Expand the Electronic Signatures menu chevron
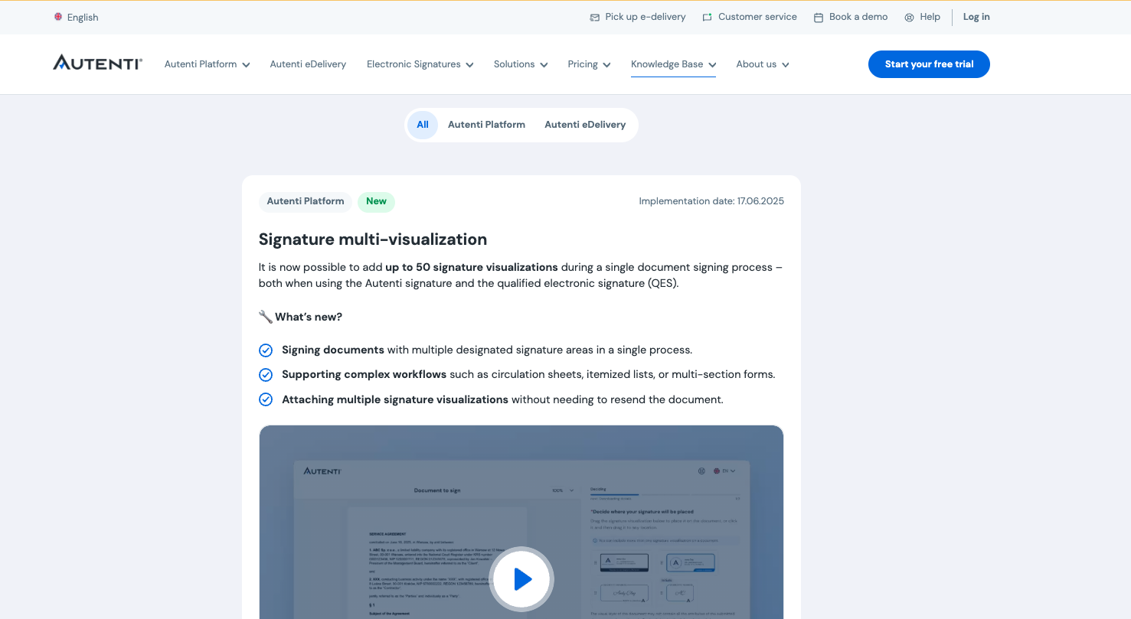Viewport: 1131px width, 619px height. click(469, 65)
